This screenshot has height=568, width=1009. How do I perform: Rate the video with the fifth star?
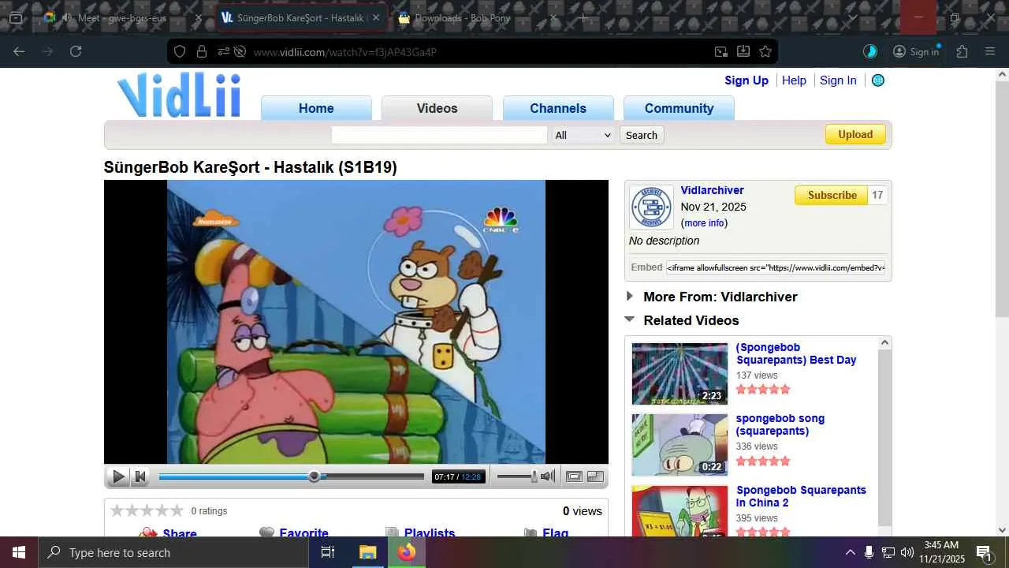(x=177, y=510)
